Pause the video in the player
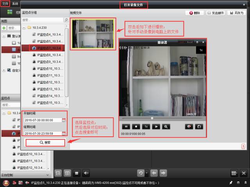The image size is (250, 187). [126, 127]
